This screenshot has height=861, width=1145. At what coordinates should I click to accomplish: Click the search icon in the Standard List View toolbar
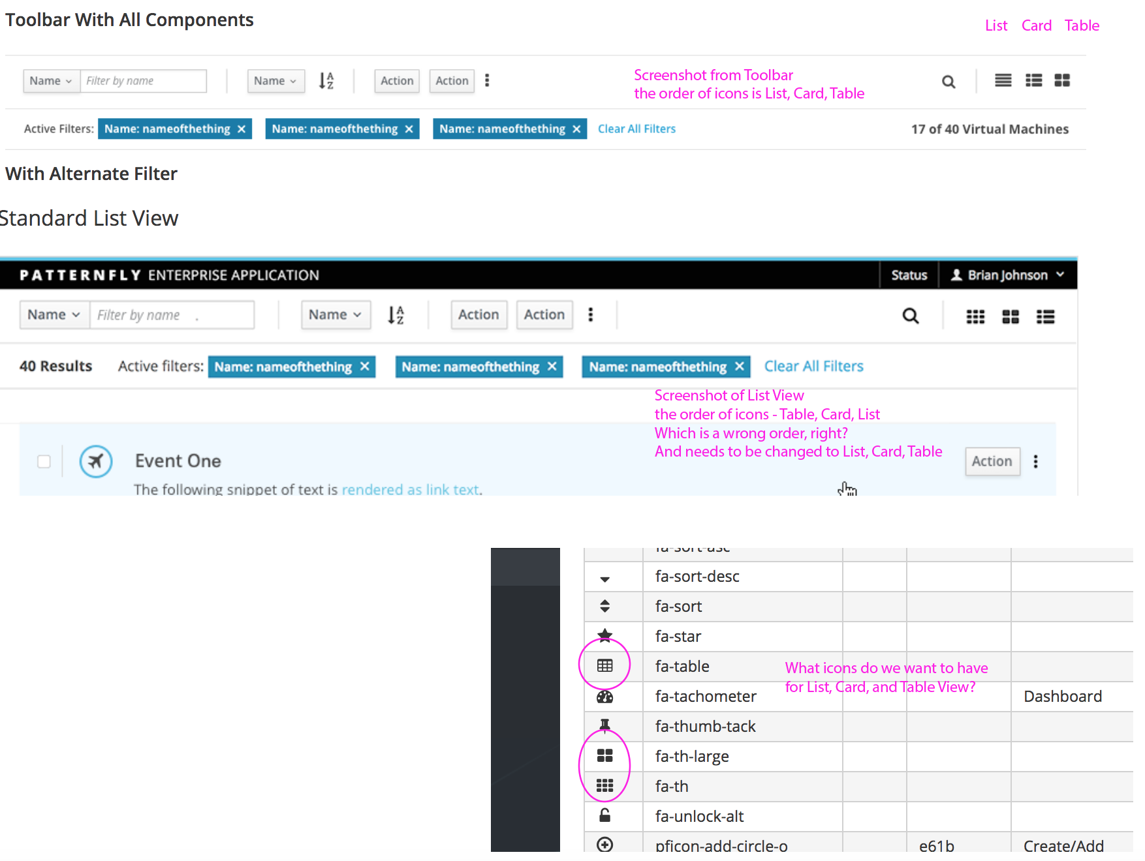(x=911, y=316)
